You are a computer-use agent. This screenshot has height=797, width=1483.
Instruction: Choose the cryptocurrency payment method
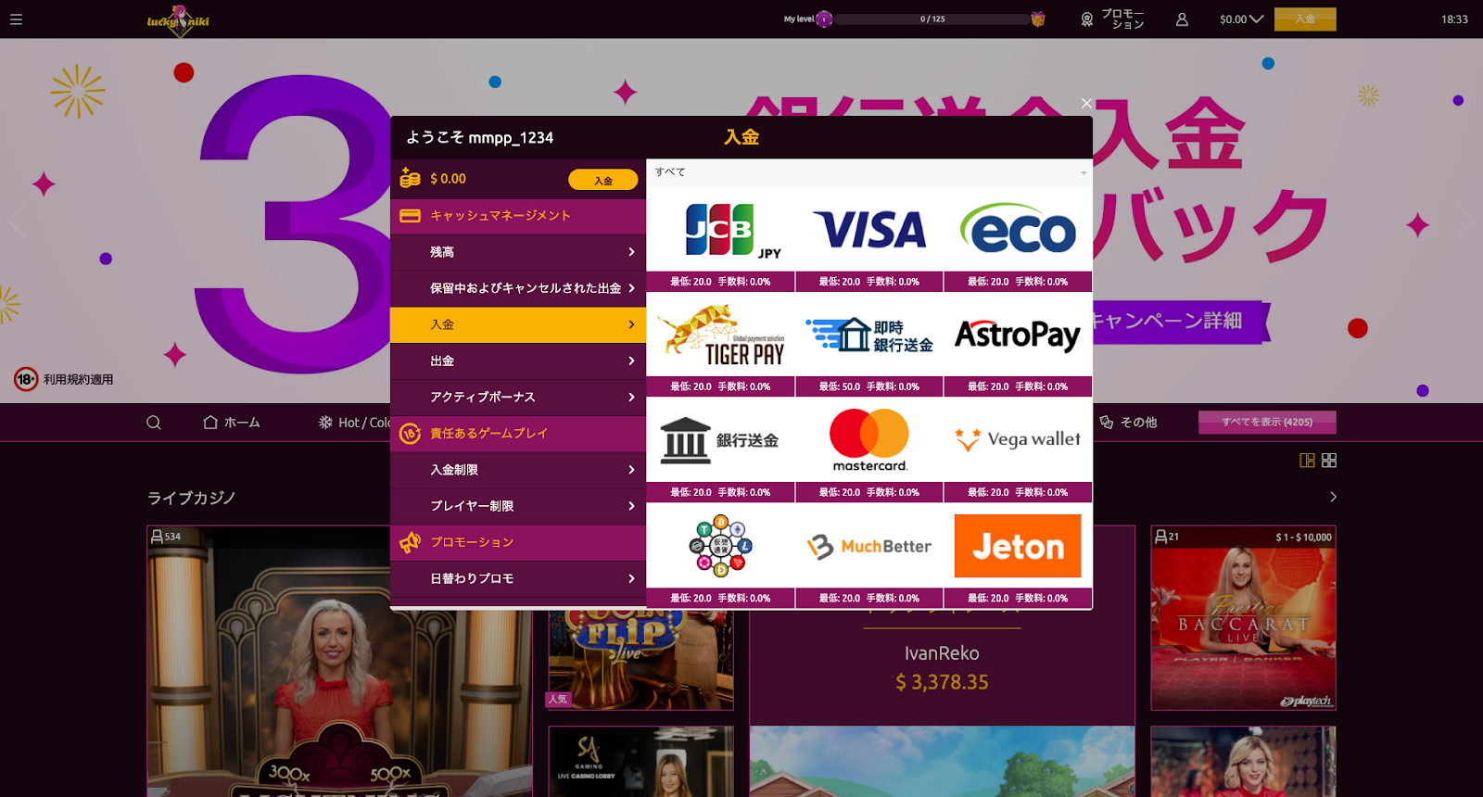coord(720,556)
